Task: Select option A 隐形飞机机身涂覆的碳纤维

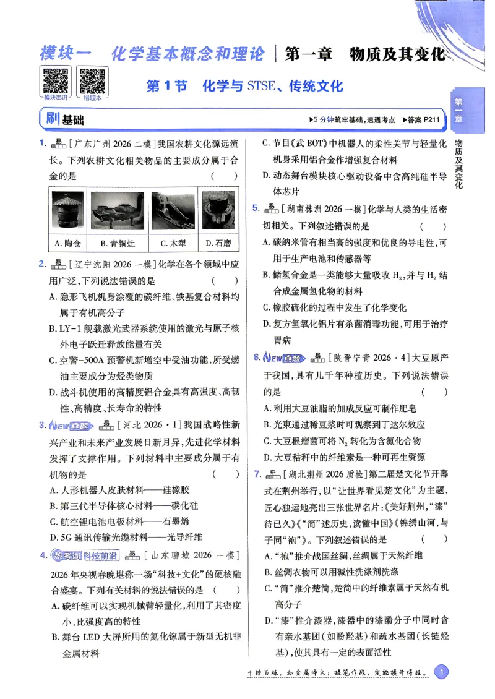Action: 144,305
